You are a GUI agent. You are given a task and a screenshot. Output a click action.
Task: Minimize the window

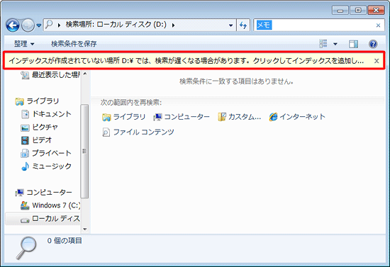[x=340, y=11]
